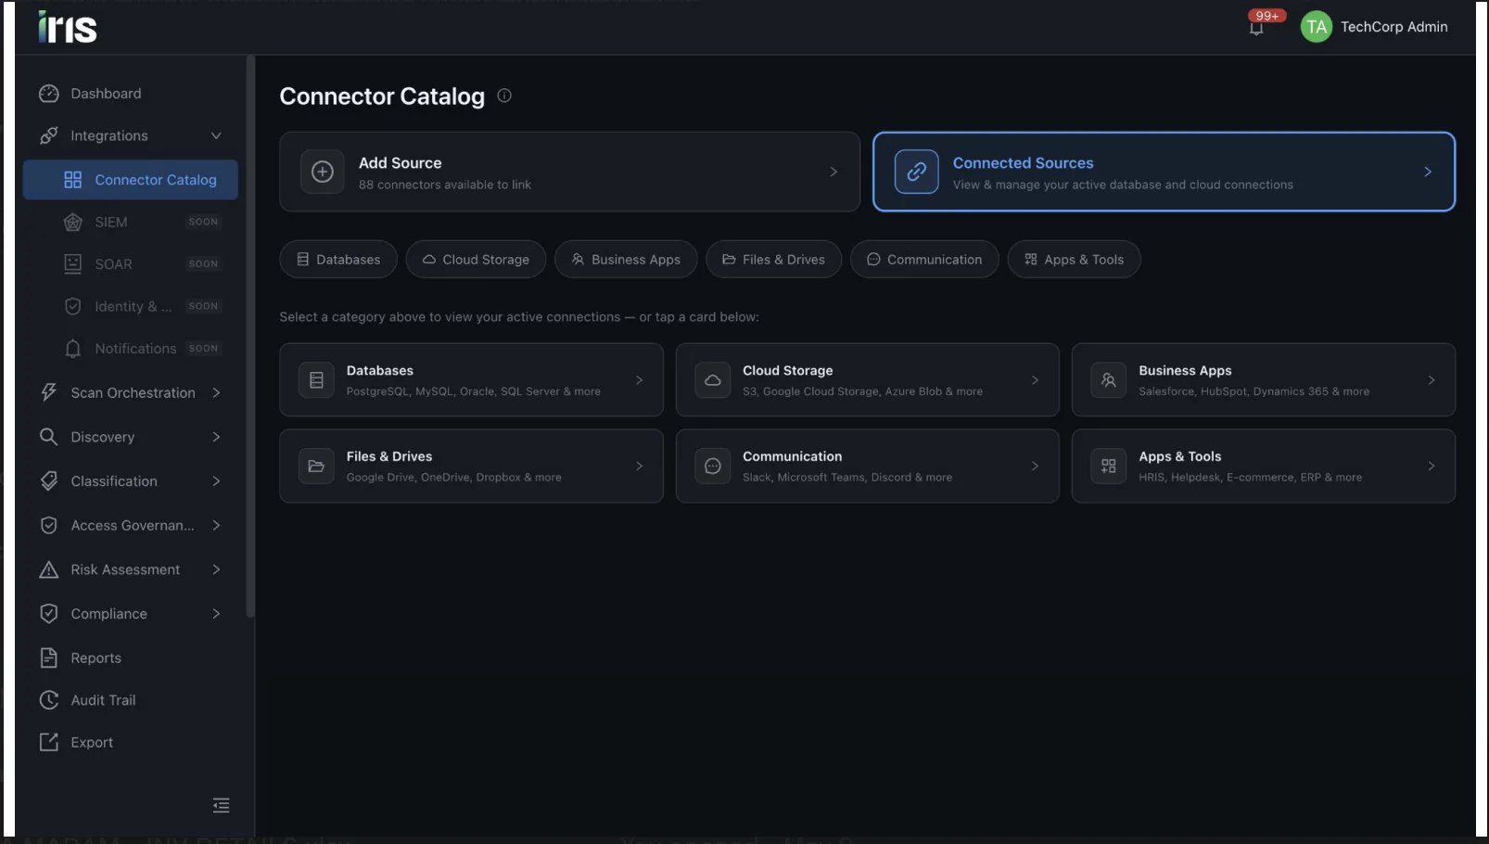Click the info icon beside Connector Catalog

504,96
